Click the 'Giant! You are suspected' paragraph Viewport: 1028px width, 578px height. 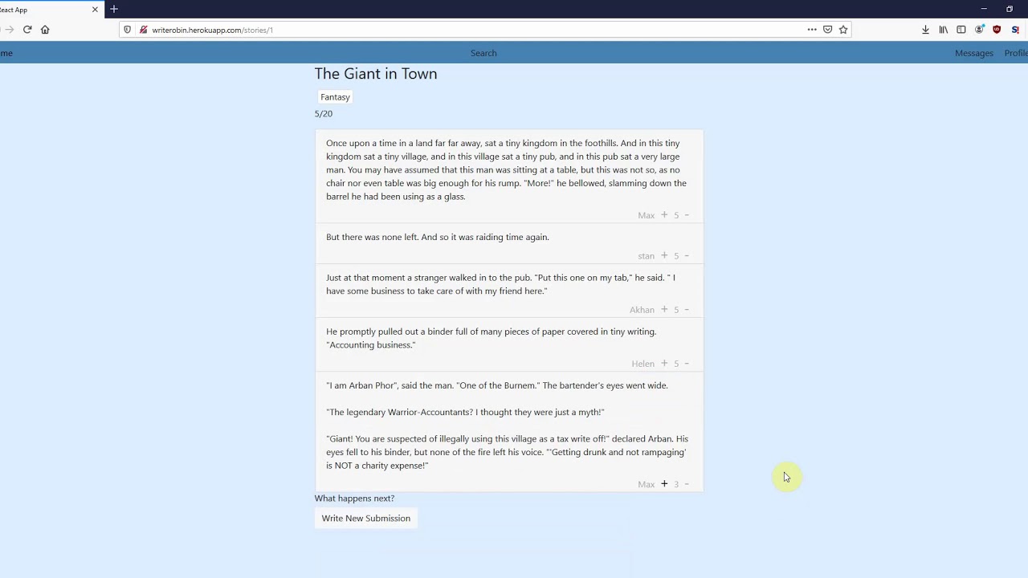click(x=507, y=452)
